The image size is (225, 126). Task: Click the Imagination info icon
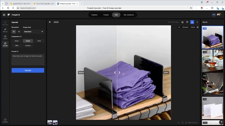(x=21, y=36)
